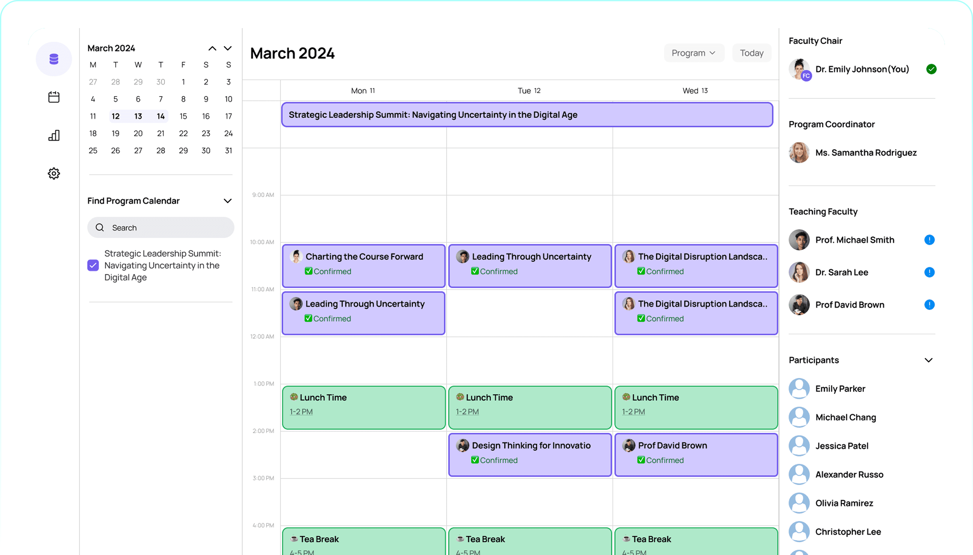Click Emily Parker's participant avatar
Screen dimensions: 973x555
[799, 388]
